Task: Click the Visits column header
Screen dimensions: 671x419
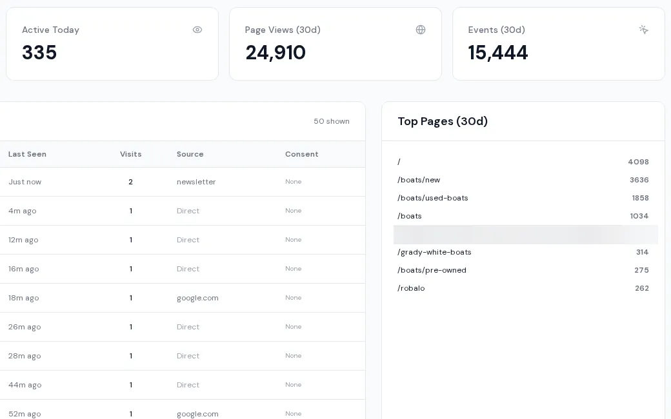Action: coord(130,154)
